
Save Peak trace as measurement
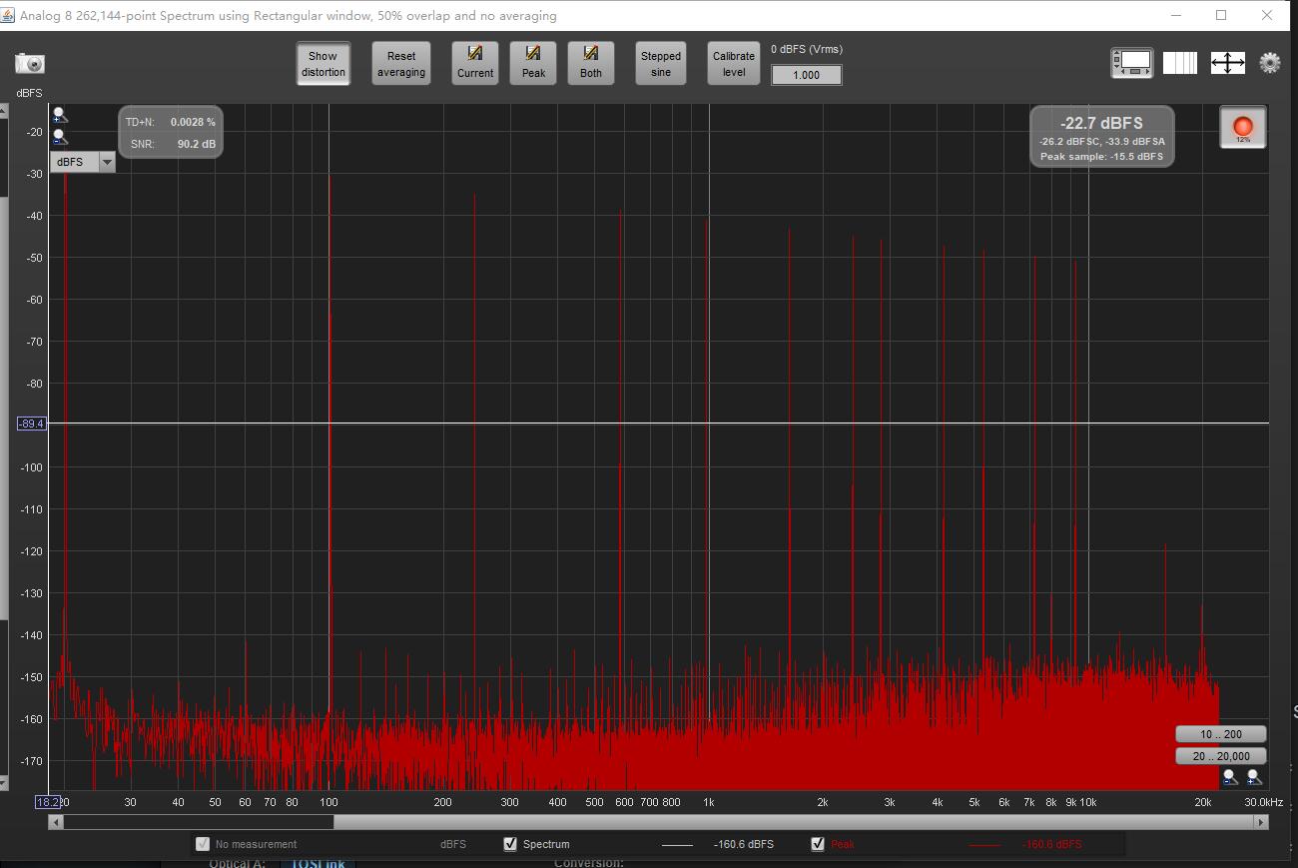pyautogui.click(x=533, y=63)
